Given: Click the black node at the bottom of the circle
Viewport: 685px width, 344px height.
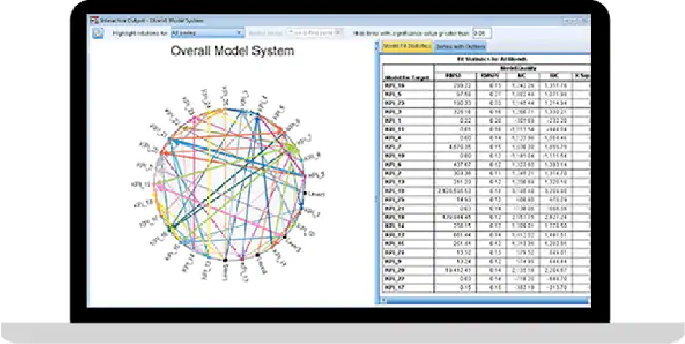Looking at the screenshot, I should 225,259.
